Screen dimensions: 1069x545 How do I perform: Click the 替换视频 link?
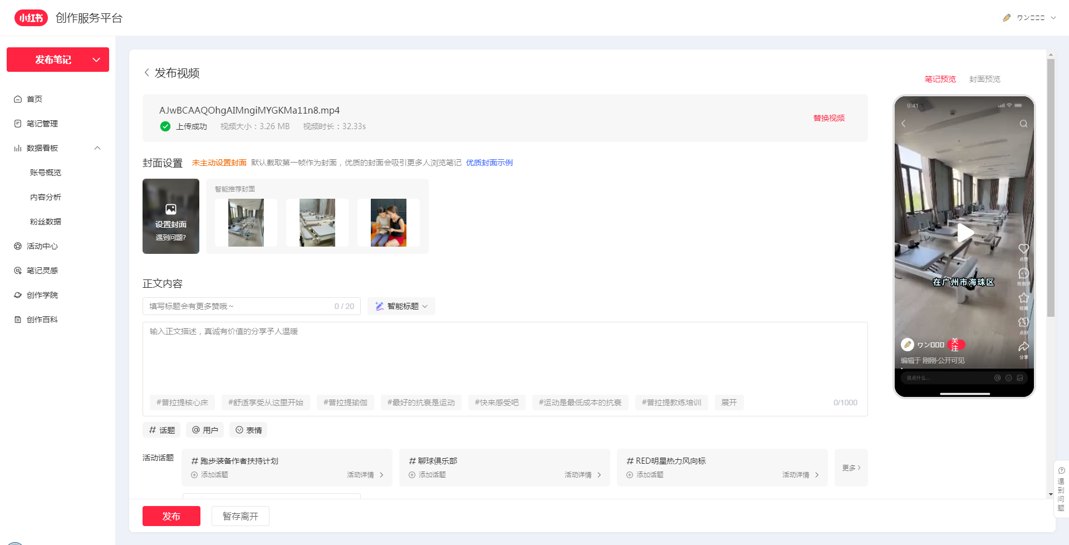pyautogui.click(x=829, y=118)
